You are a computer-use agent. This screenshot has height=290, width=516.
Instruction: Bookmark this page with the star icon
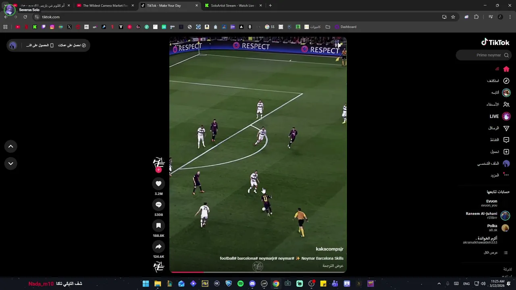click(453, 17)
